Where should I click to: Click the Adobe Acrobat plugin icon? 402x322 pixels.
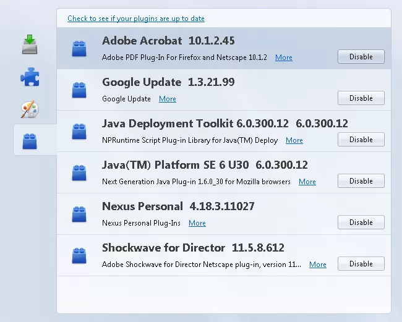click(79, 48)
